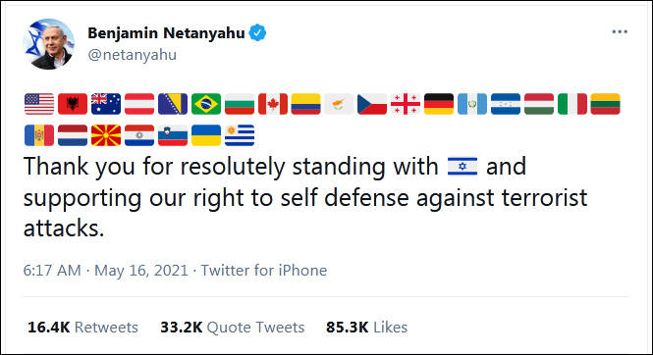This screenshot has width=653, height=355.
Task: Open the 6:17 AM May 16, 2021 timestamp
Action: coord(106,271)
